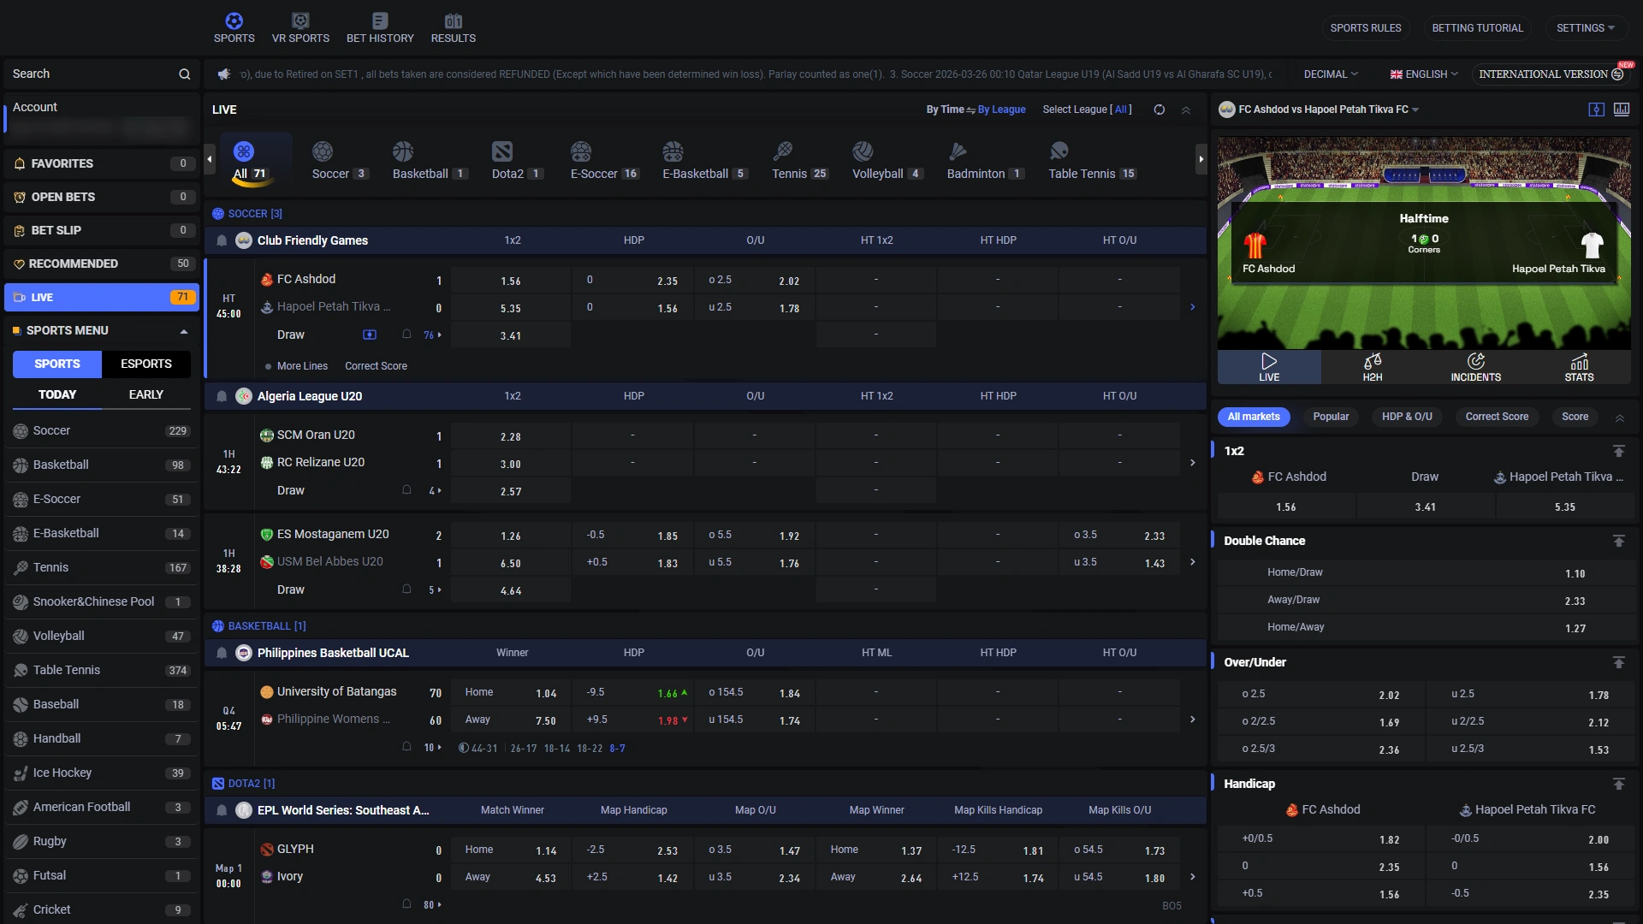Switch sorting to By League
Image resolution: width=1643 pixels, height=924 pixels.
tap(1001, 110)
